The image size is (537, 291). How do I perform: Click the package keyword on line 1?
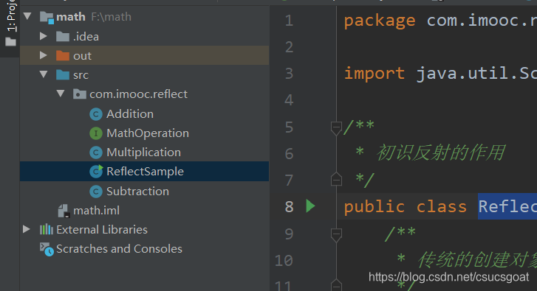pos(380,21)
